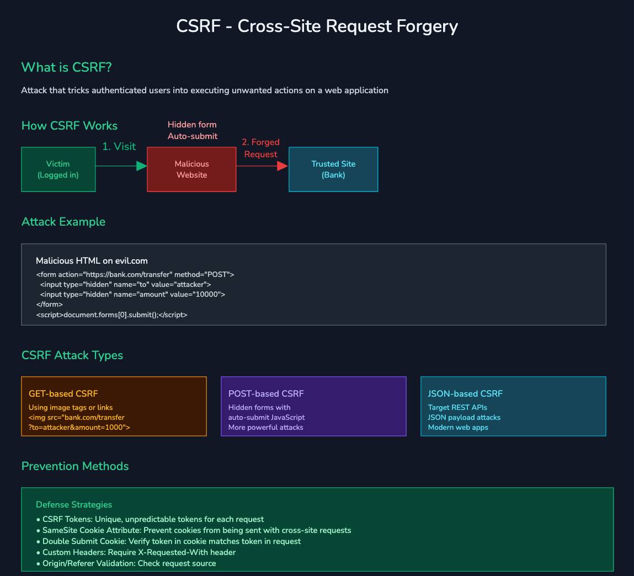Select the GET-based CSRF card
Screen dimensions: 634x576
tap(114, 406)
